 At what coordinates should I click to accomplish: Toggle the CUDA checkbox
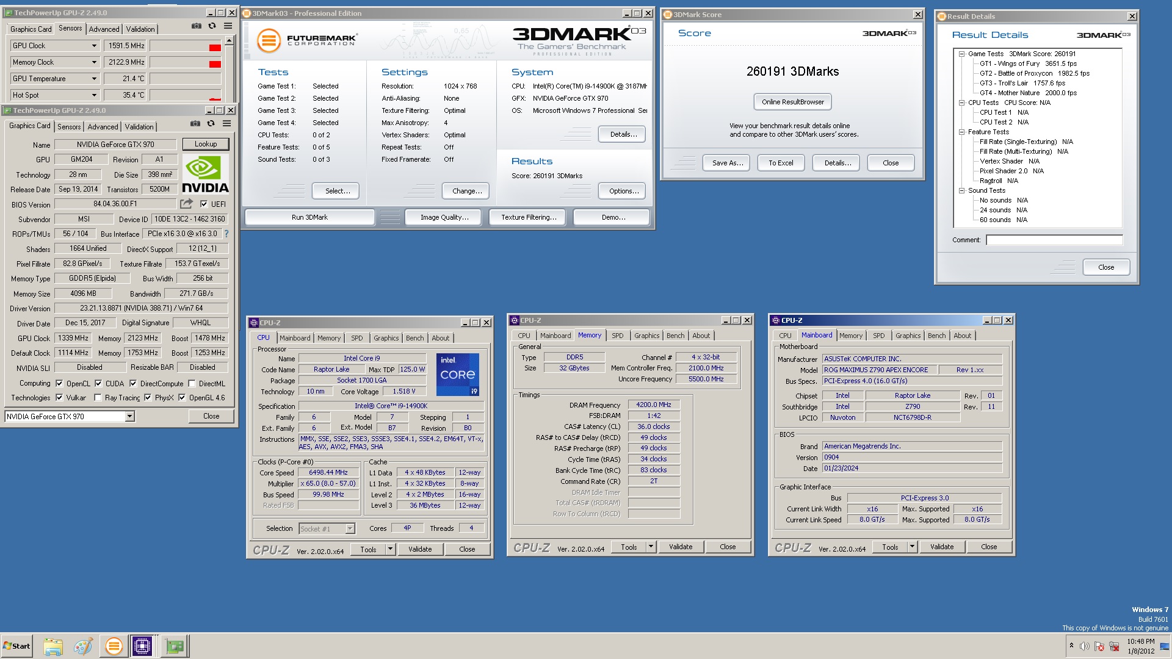tap(98, 383)
